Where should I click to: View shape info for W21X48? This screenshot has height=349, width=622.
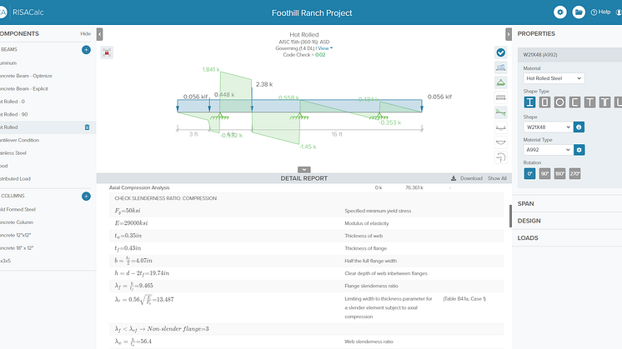click(x=579, y=127)
